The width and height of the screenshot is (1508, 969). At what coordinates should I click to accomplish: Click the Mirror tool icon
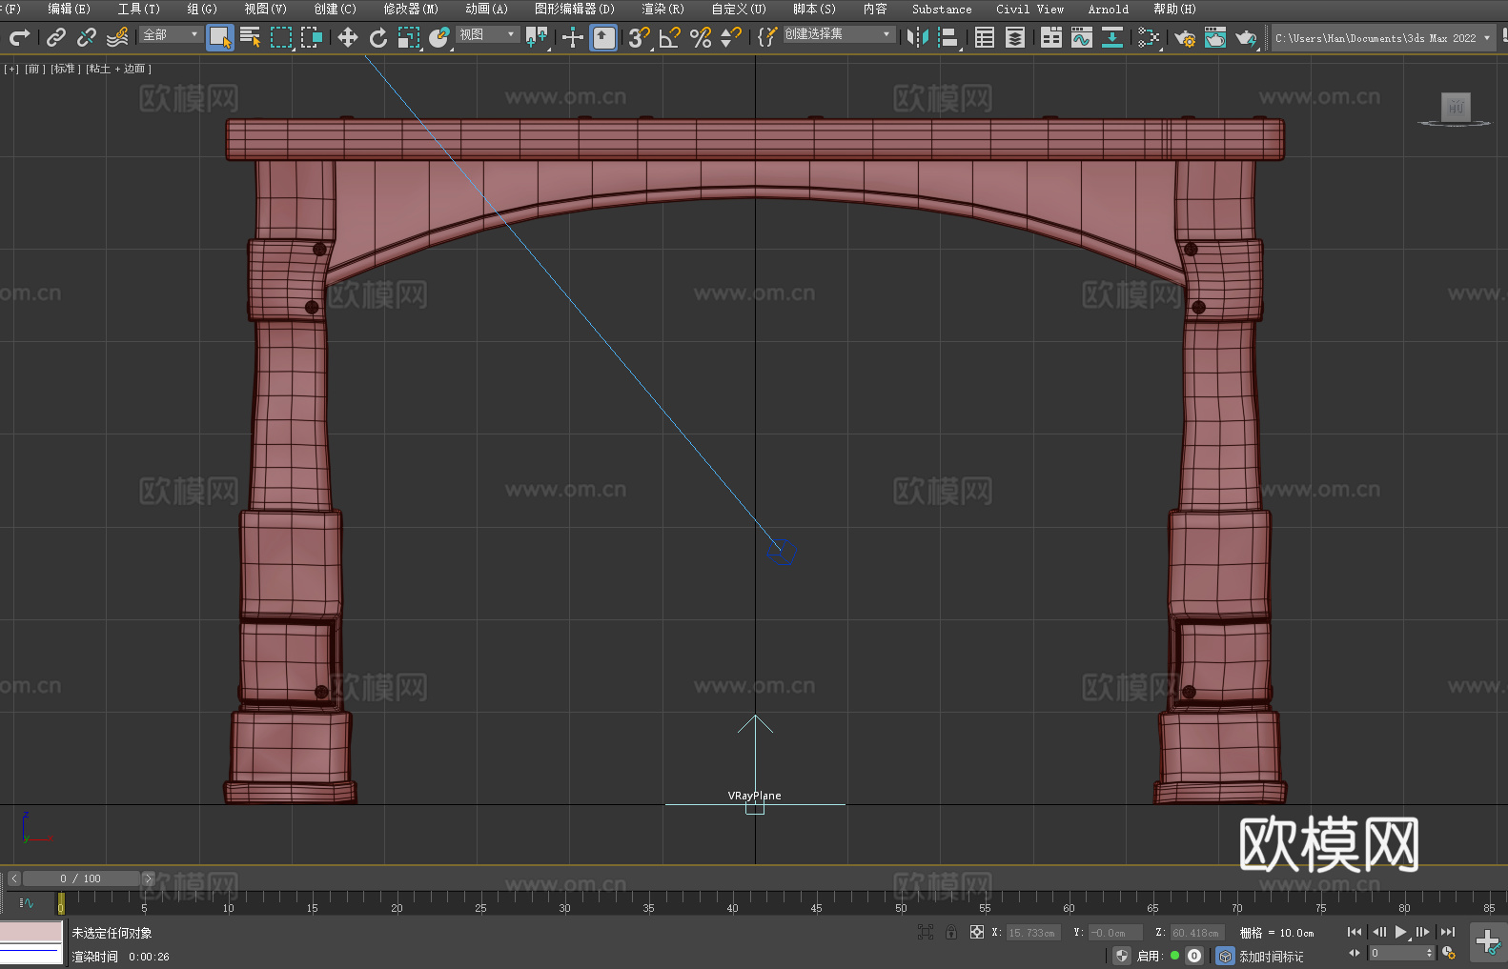918,37
